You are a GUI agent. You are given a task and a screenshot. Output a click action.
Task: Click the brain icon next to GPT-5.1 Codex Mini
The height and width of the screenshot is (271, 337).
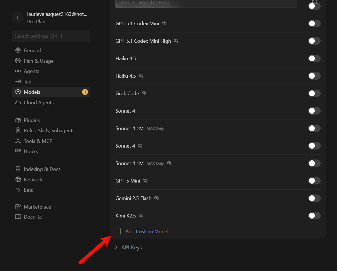pos(164,23)
